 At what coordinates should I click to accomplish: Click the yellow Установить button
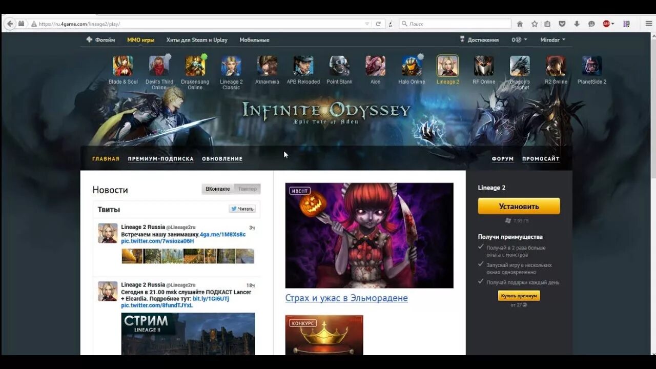(519, 206)
